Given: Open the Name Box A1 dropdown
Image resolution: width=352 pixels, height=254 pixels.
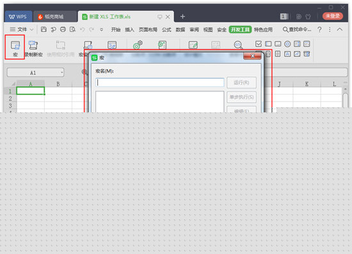Looking at the screenshot, I should tap(61, 73).
